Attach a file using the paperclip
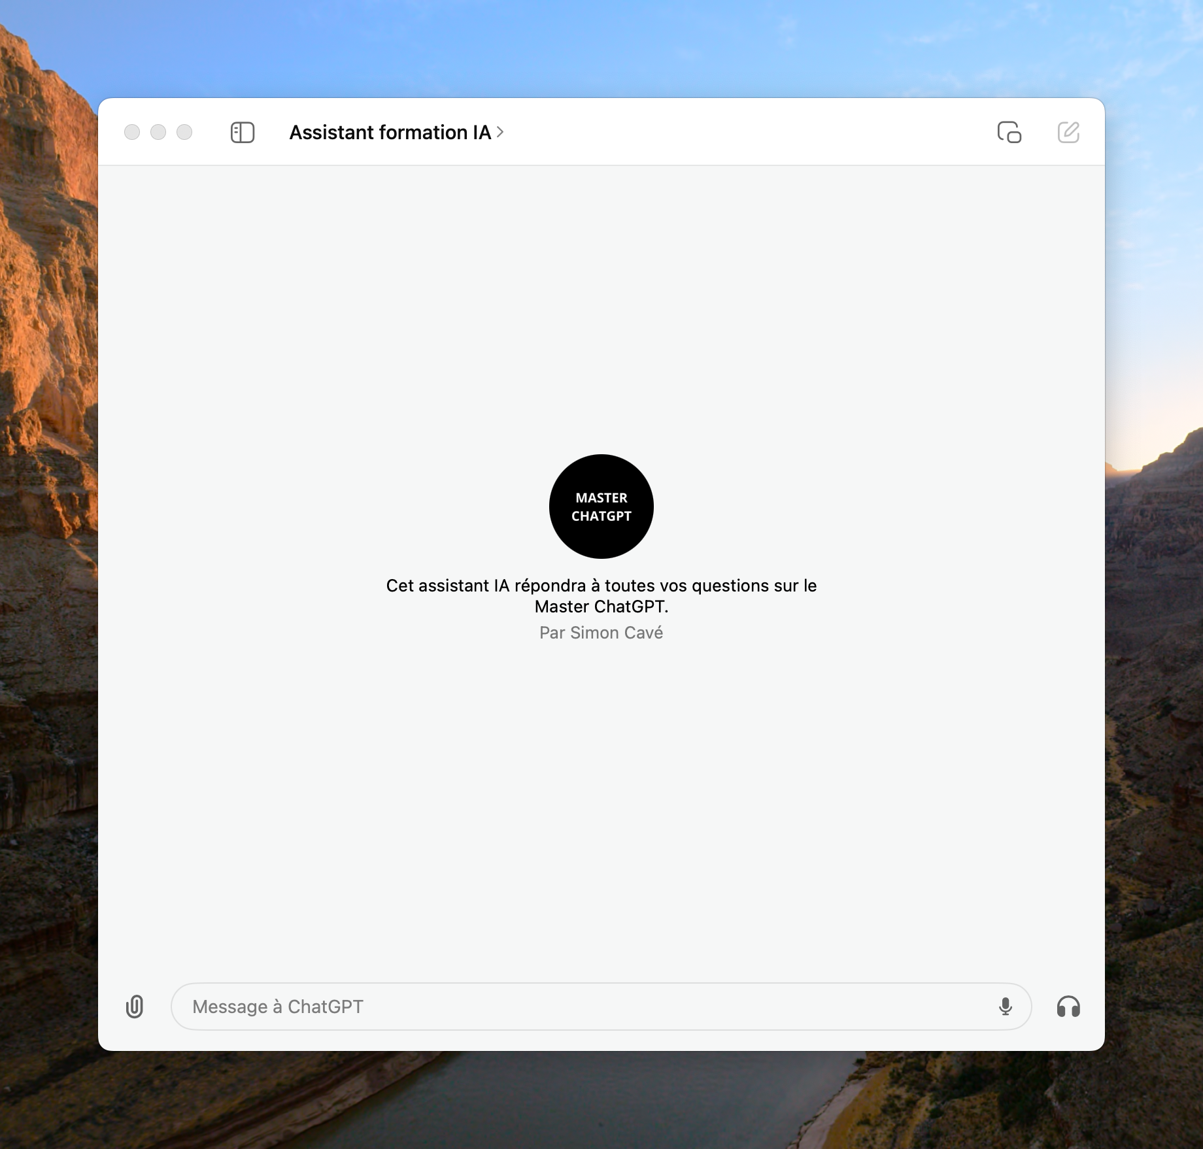The image size is (1203, 1149). pyautogui.click(x=135, y=1007)
